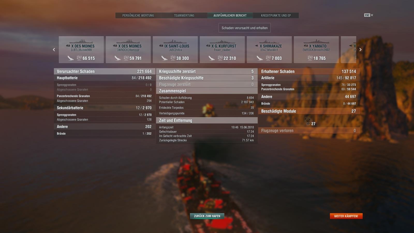The width and height of the screenshot is (414, 233).
Task: Click Schaden verursacht und erhalten button
Action: point(245,28)
